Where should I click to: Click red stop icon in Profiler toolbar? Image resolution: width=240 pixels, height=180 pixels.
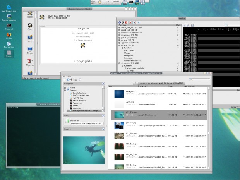[x=126, y=22]
